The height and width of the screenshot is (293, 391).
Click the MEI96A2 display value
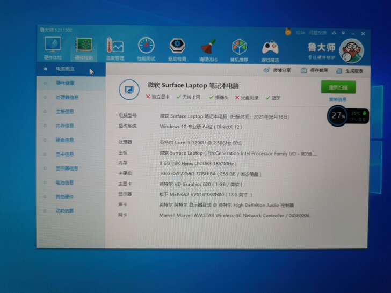coord(206,195)
